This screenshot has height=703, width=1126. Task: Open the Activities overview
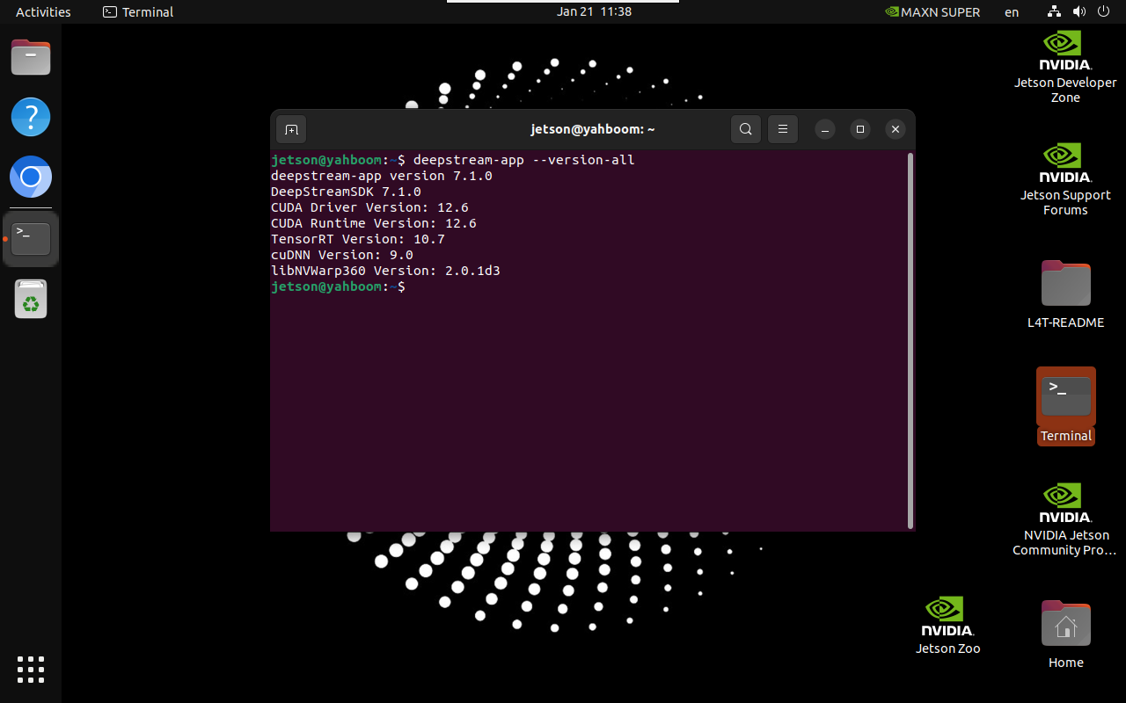(43, 12)
